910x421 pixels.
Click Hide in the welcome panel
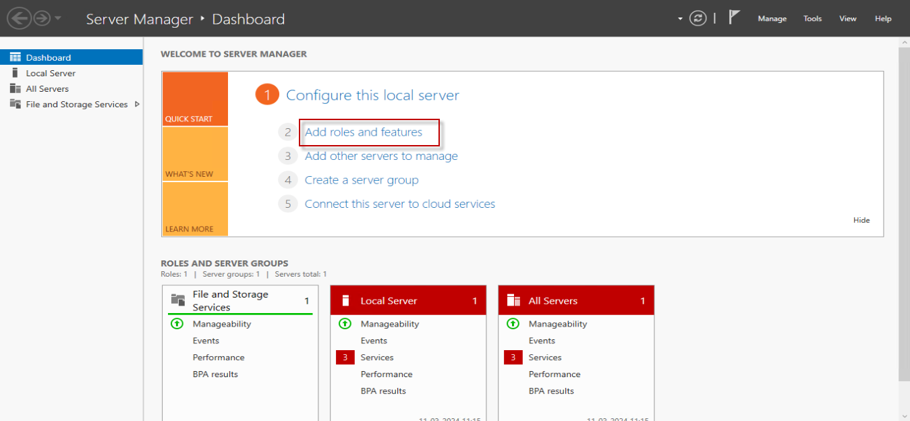(x=861, y=220)
